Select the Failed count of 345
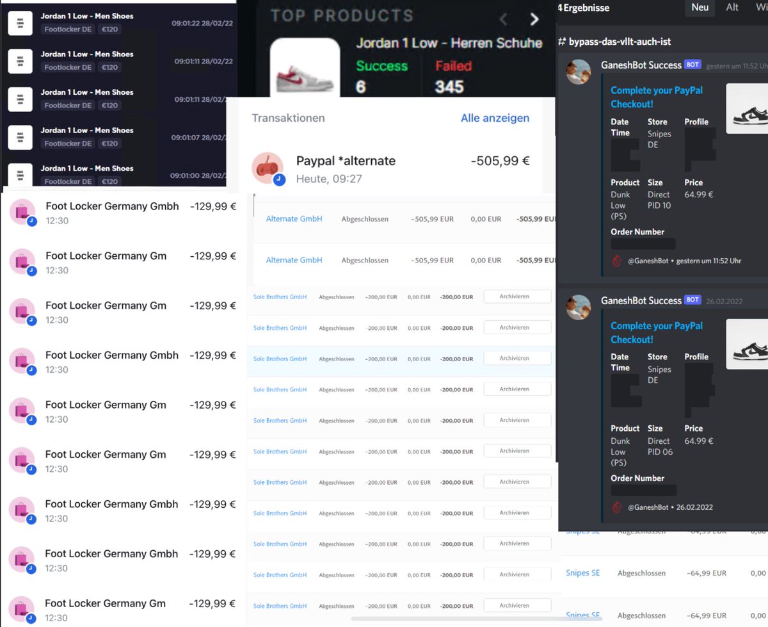768x627 pixels. click(449, 87)
